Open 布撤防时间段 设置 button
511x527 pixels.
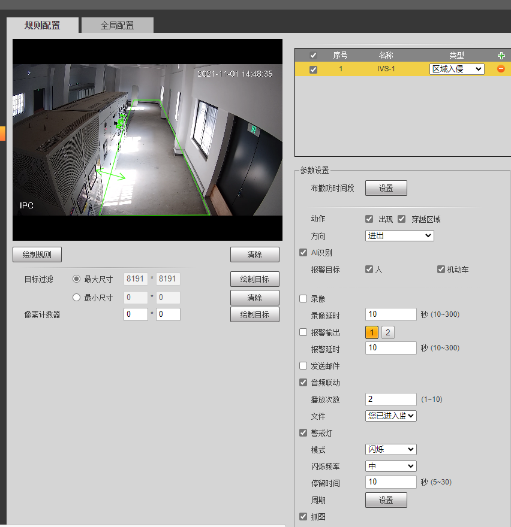click(386, 188)
